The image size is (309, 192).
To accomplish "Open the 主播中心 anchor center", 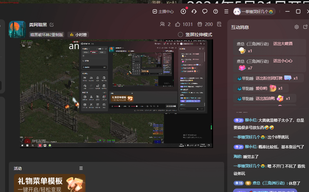I will pos(163,12).
